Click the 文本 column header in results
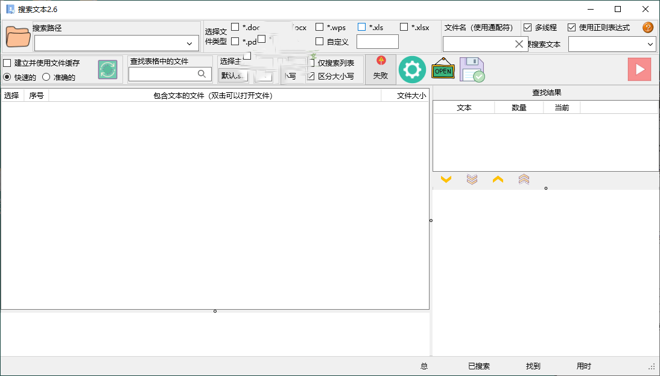This screenshot has height=376, width=660. coord(464,108)
